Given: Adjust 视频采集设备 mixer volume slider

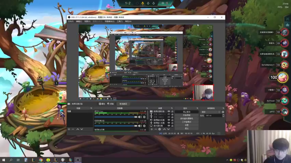Looking at the screenshot, I should tap(116, 126).
